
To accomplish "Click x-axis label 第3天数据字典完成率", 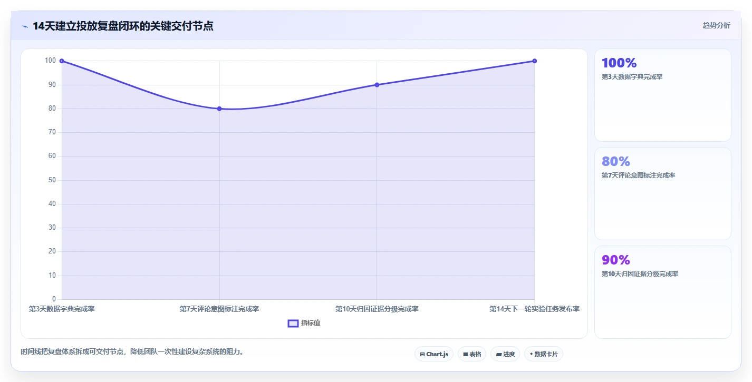I will tap(62, 309).
